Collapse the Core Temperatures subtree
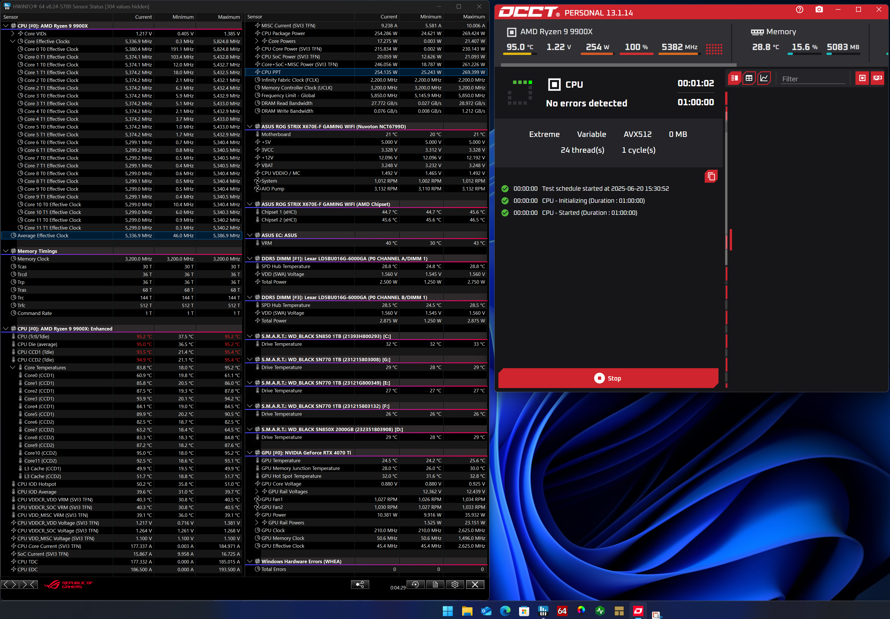890x619 pixels. [13, 367]
